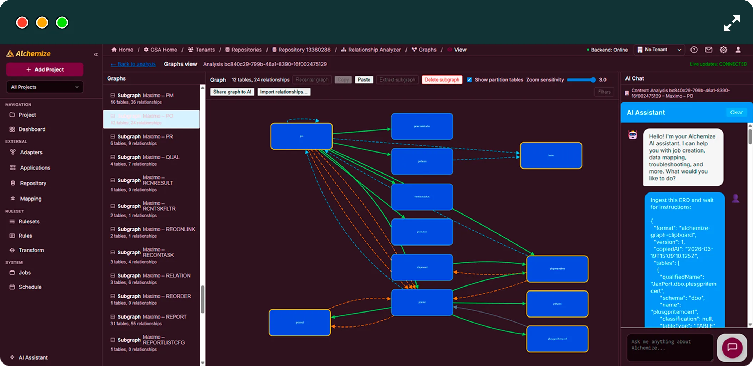
Task: Open the user profile icon
Action: (x=738, y=50)
